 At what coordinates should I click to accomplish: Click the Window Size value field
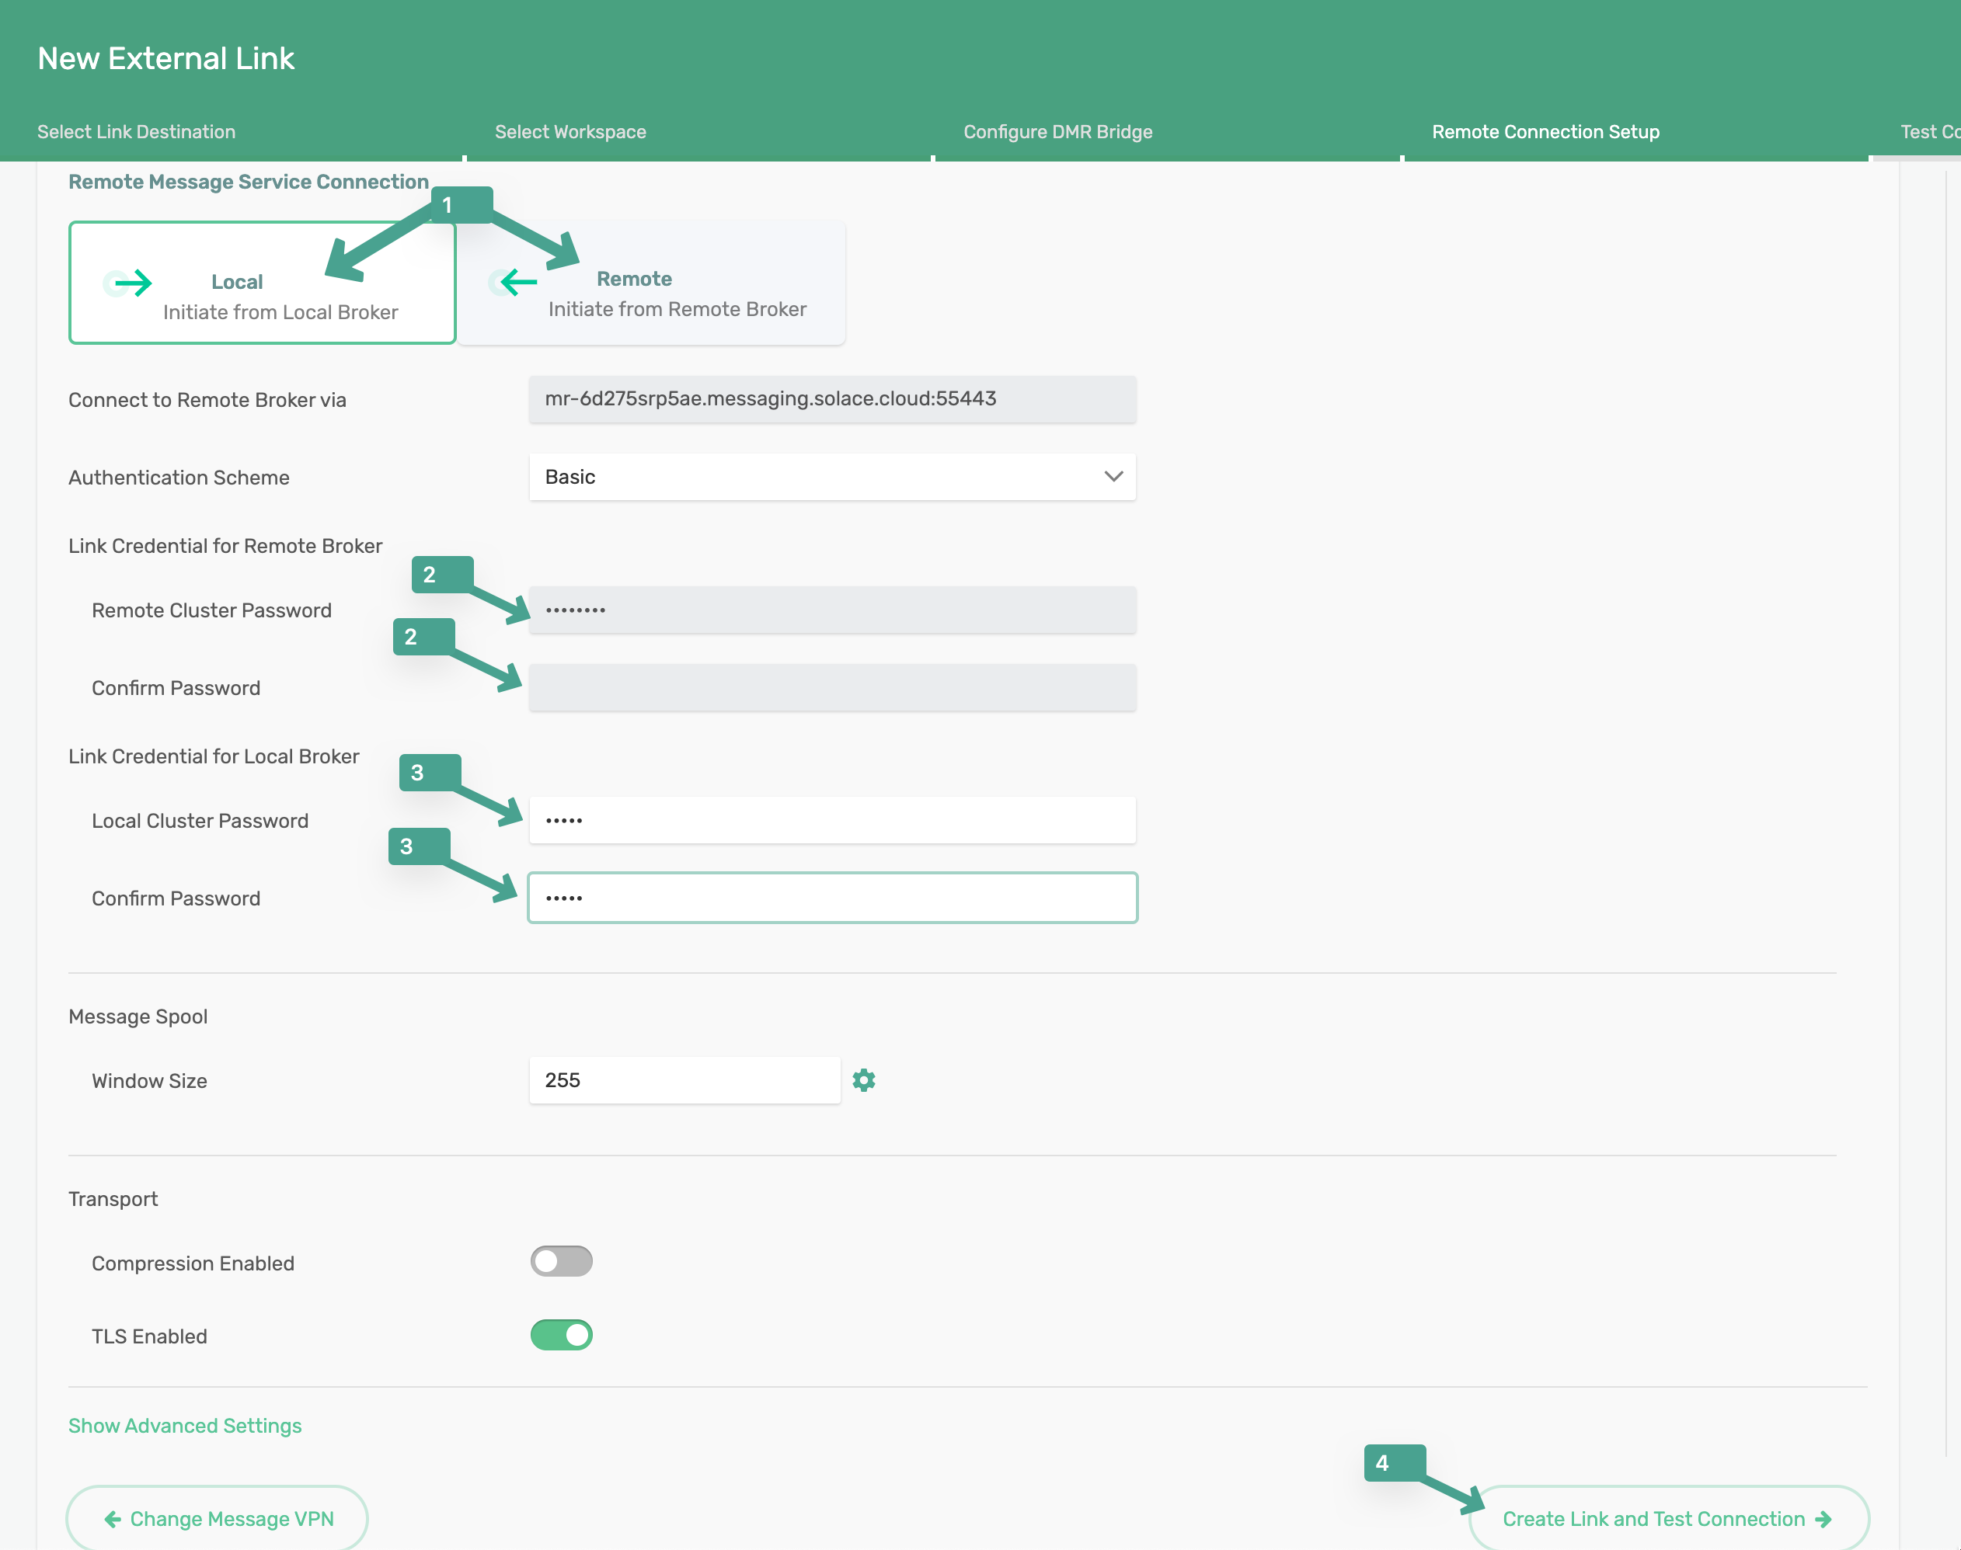coord(684,1079)
